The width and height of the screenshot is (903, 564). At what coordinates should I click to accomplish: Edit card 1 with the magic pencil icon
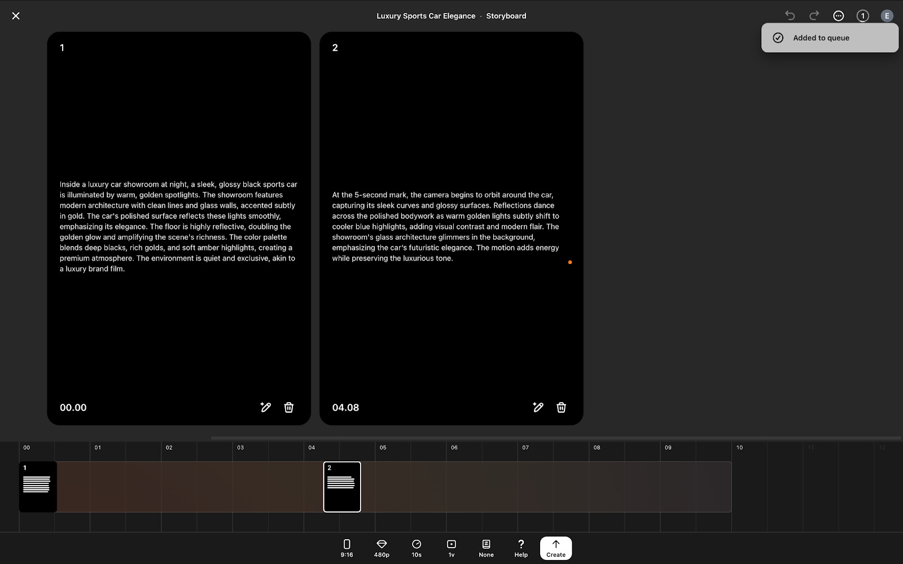[266, 407]
